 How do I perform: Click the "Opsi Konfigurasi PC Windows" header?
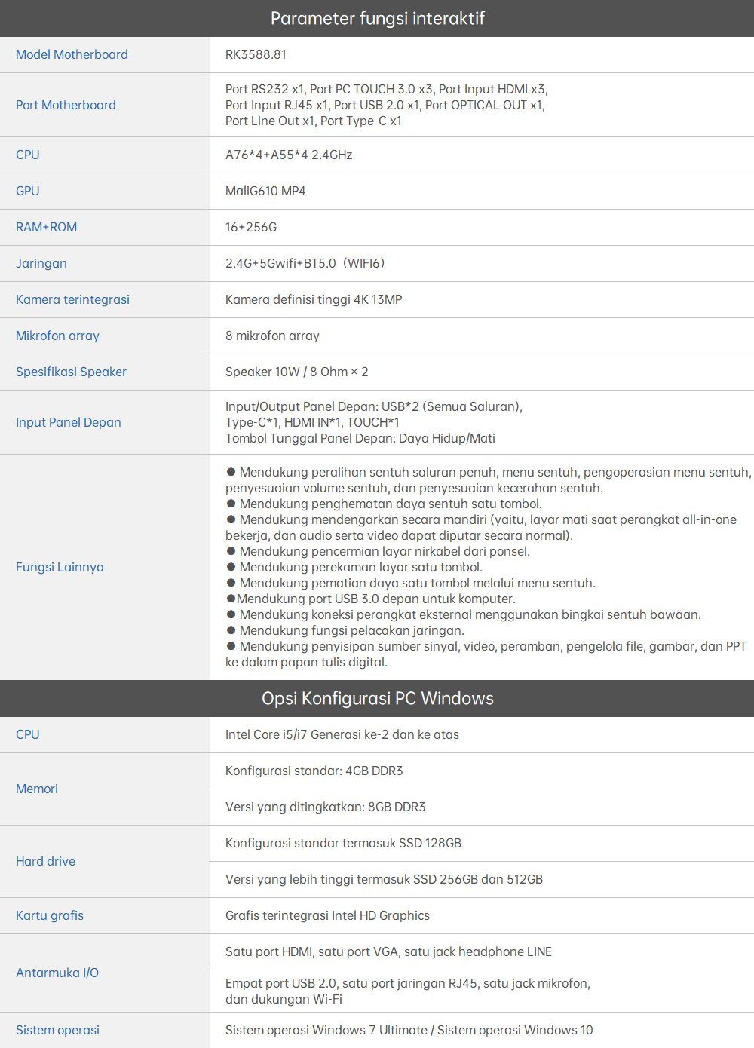click(x=377, y=698)
